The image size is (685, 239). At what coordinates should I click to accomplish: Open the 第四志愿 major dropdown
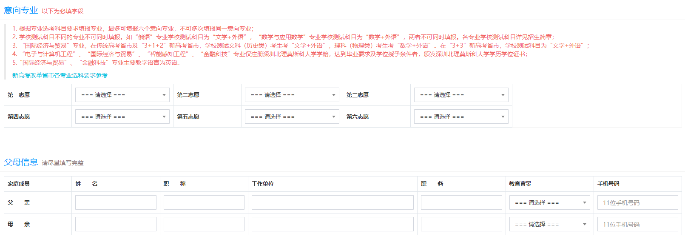(x=122, y=117)
